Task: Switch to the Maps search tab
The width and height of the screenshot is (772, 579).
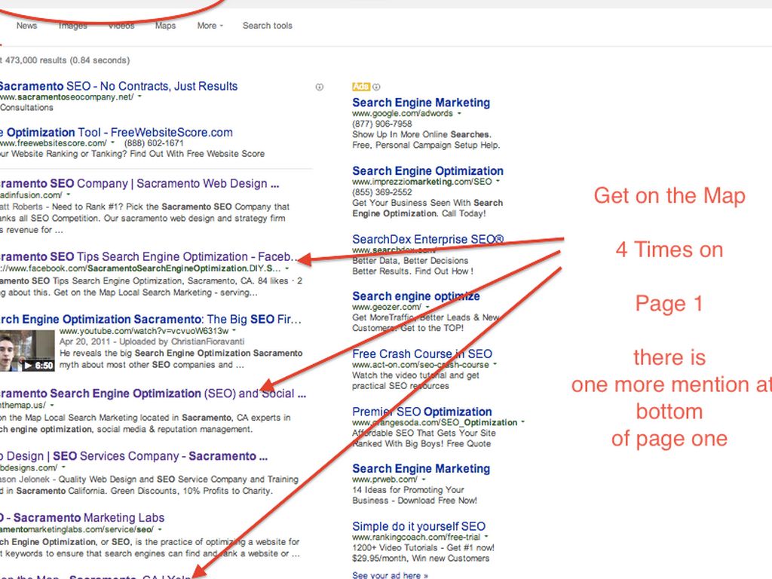Action: click(x=165, y=26)
